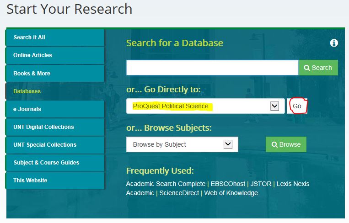
Task: Visit the ScienceDirect link
Action: click(179, 193)
